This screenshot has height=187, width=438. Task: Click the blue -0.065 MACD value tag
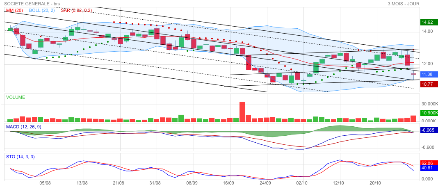[x=429, y=130]
